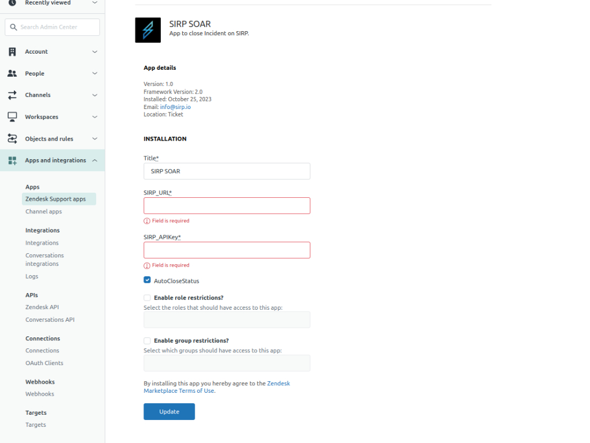Expand the Account section chevron
The width and height of the screenshot is (590, 443).
coord(95,52)
